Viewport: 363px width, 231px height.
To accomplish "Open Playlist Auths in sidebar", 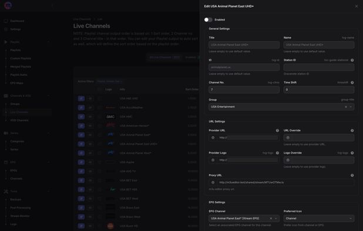I will (19, 75).
